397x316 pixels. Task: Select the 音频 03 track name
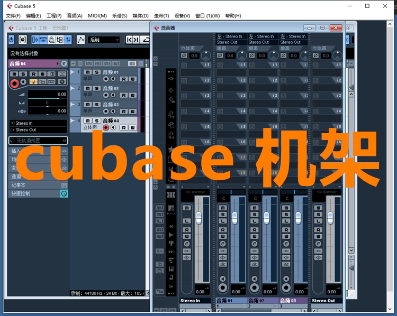click(x=111, y=105)
